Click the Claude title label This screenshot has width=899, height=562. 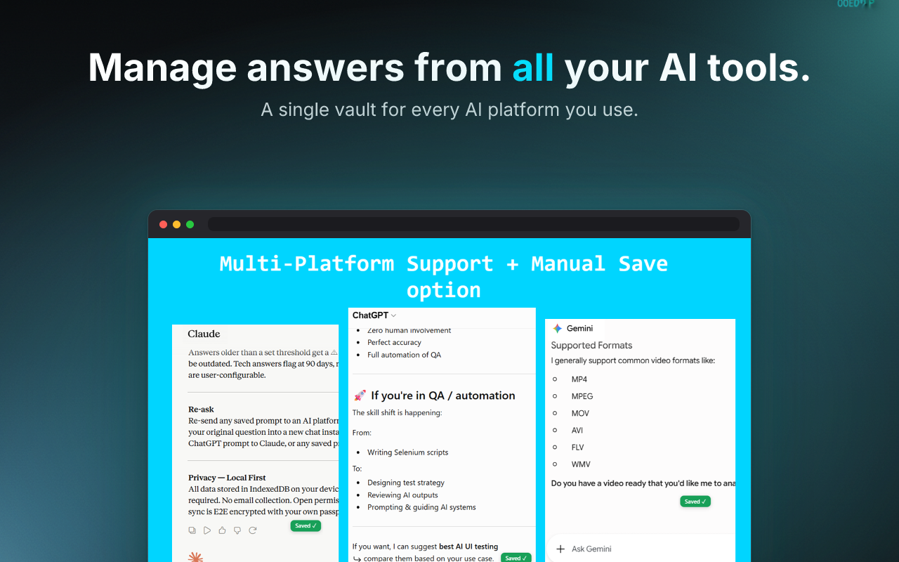[204, 334]
